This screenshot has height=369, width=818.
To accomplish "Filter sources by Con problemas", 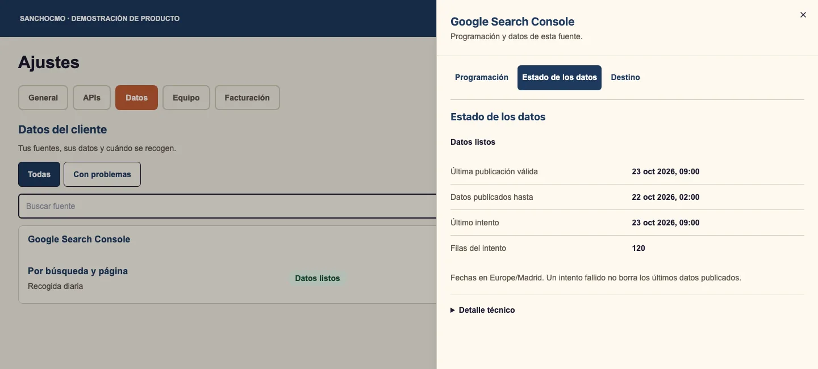I will (x=102, y=174).
